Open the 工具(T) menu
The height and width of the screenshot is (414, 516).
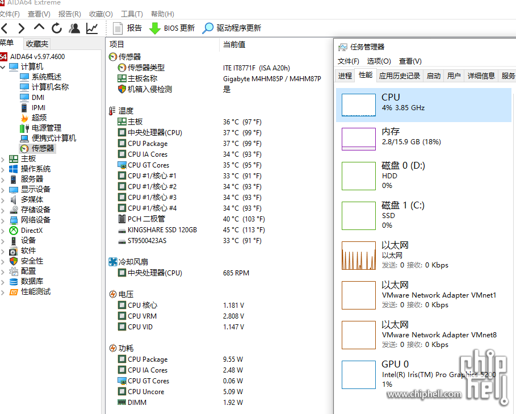click(x=132, y=14)
